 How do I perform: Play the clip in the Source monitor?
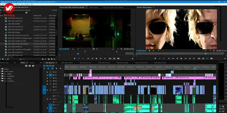tap(96, 58)
